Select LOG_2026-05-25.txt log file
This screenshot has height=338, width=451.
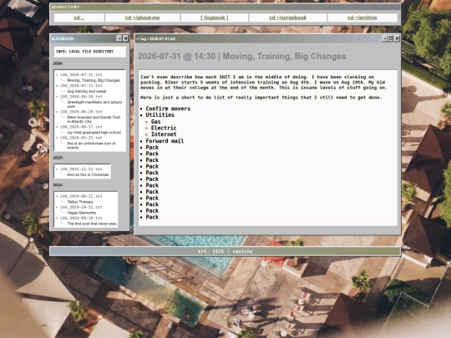pos(81,138)
